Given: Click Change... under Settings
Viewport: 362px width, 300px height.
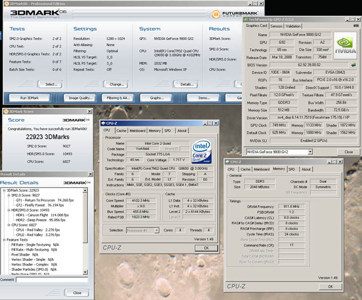Looking at the screenshot, I should [x=116, y=84].
